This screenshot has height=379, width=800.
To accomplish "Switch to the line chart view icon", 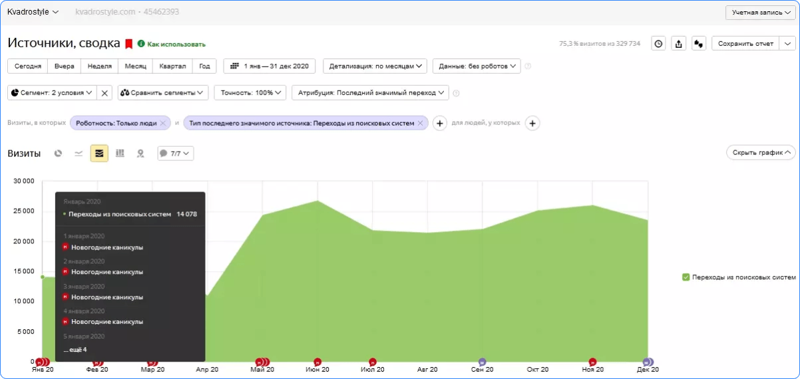I will [79, 154].
